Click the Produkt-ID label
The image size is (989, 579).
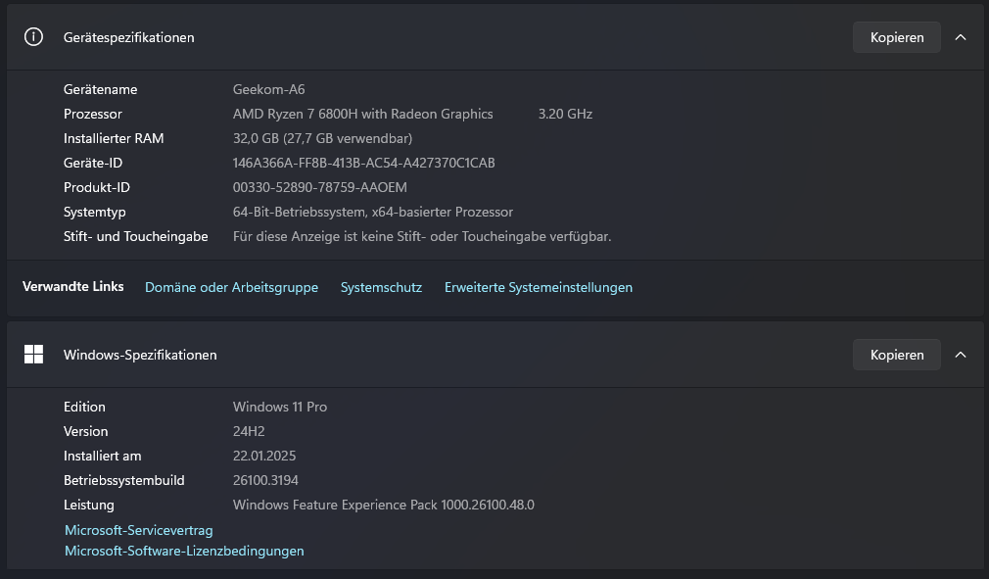[97, 187]
